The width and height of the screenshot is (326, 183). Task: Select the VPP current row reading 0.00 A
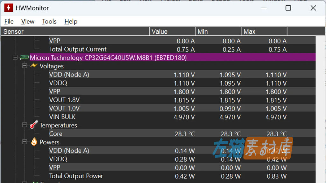[182, 41]
